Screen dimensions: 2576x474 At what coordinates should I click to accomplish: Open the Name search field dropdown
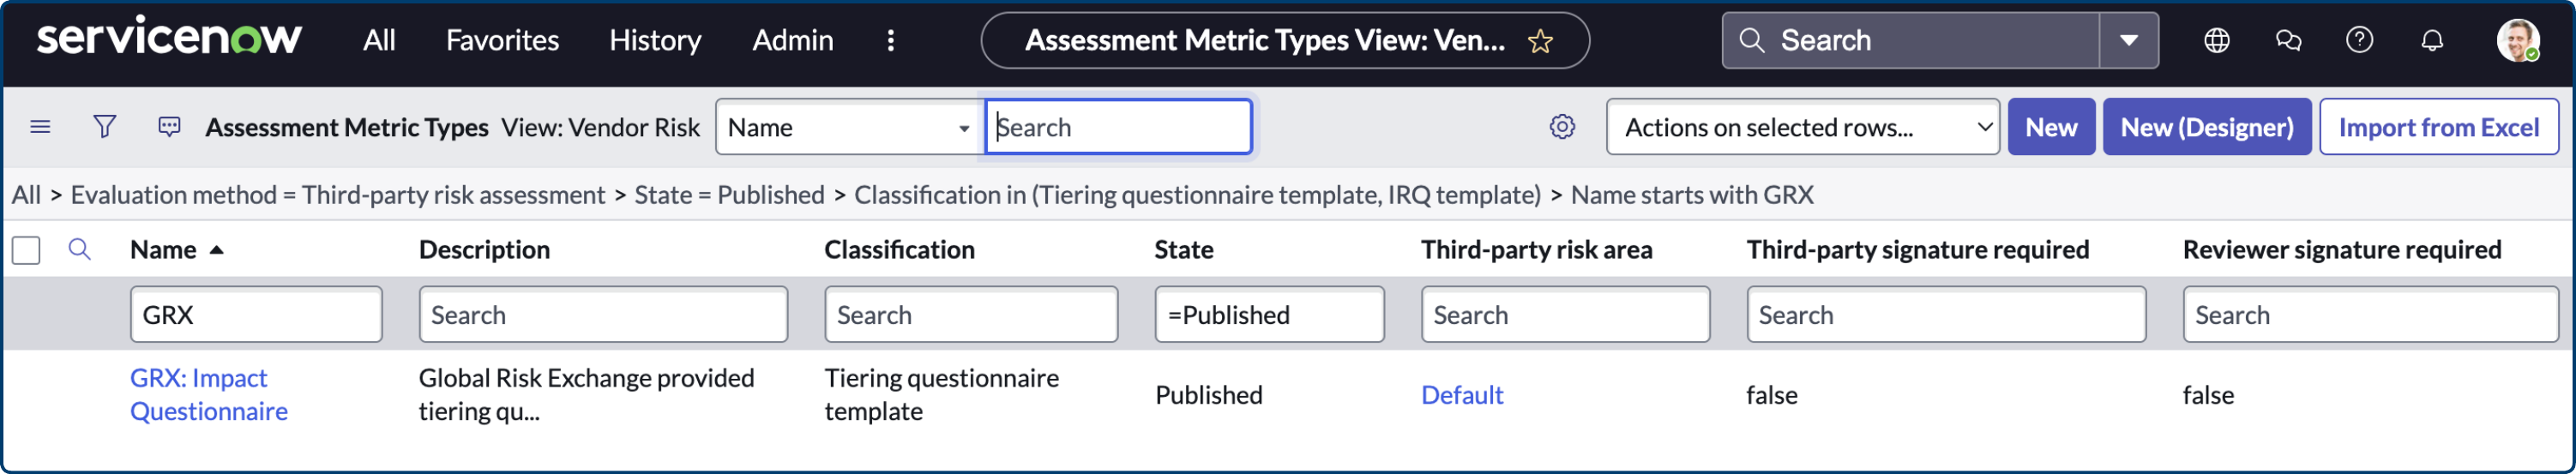[x=848, y=127]
